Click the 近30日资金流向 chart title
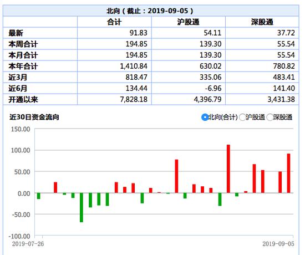Viewport: 305px width, 255px height. 34,117
